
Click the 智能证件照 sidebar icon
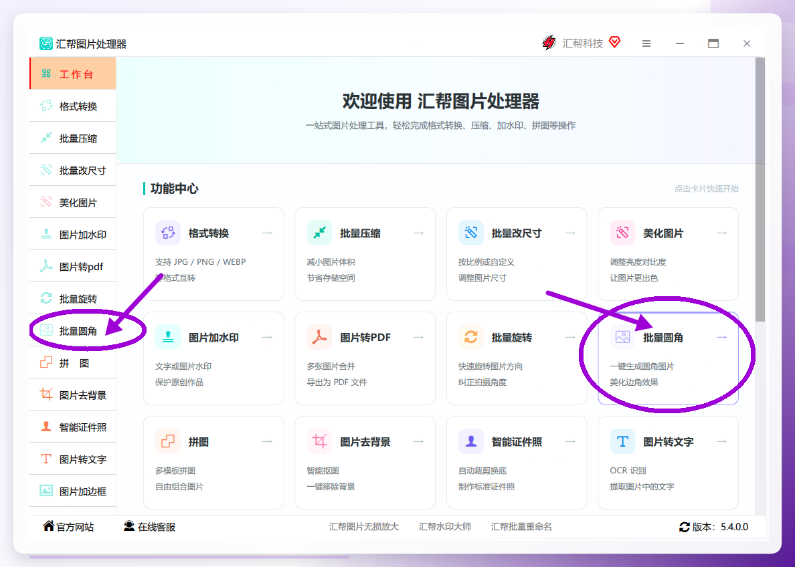tap(46, 427)
